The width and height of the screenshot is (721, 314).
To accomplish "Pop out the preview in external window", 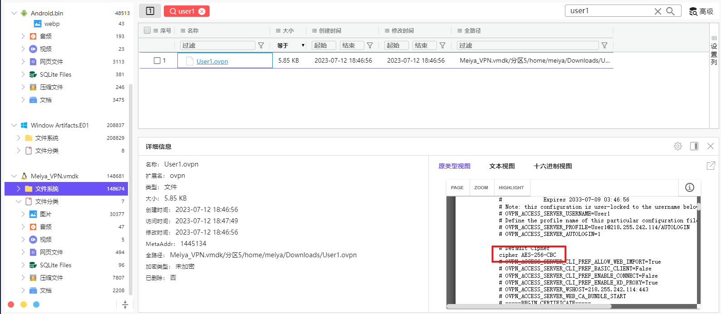I will pos(711,166).
